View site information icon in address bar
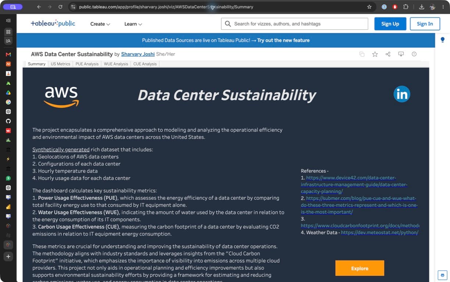Viewport: 450px width, 282px height. [73, 7]
